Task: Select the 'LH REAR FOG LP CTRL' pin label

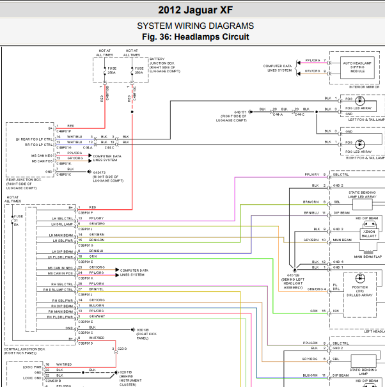Action: (35, 139)
